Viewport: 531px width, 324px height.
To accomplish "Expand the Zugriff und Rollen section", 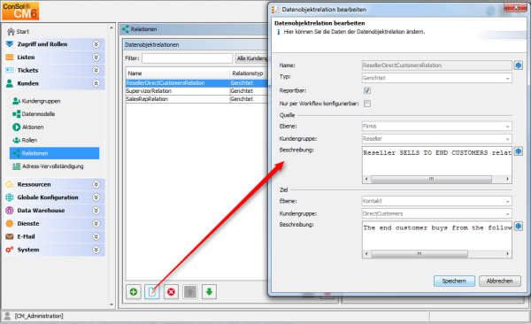I will (96, 44).
